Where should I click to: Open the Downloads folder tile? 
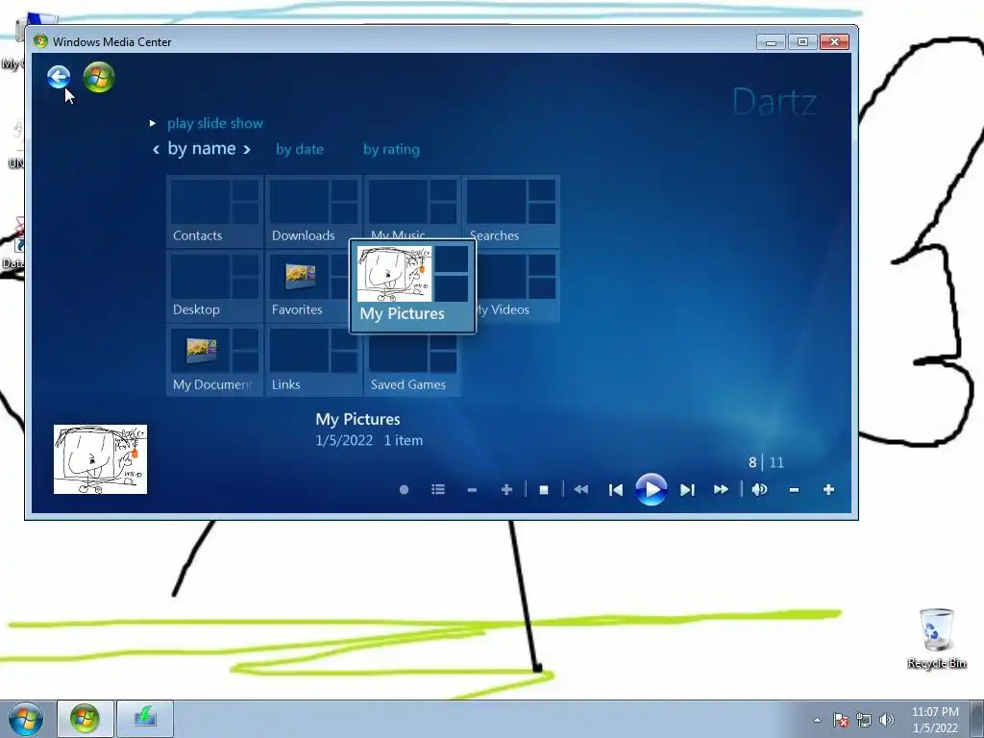click(313, 211)
